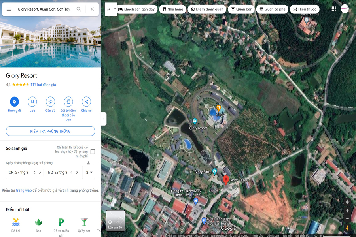
Task: Select Quán cà phê filter chip
Action: point(272,9)
